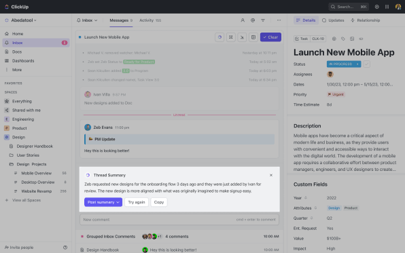This screenshot has height=253, width=405.
Task: Close the Thread Summary panel
Action: [x=271, y=175]
